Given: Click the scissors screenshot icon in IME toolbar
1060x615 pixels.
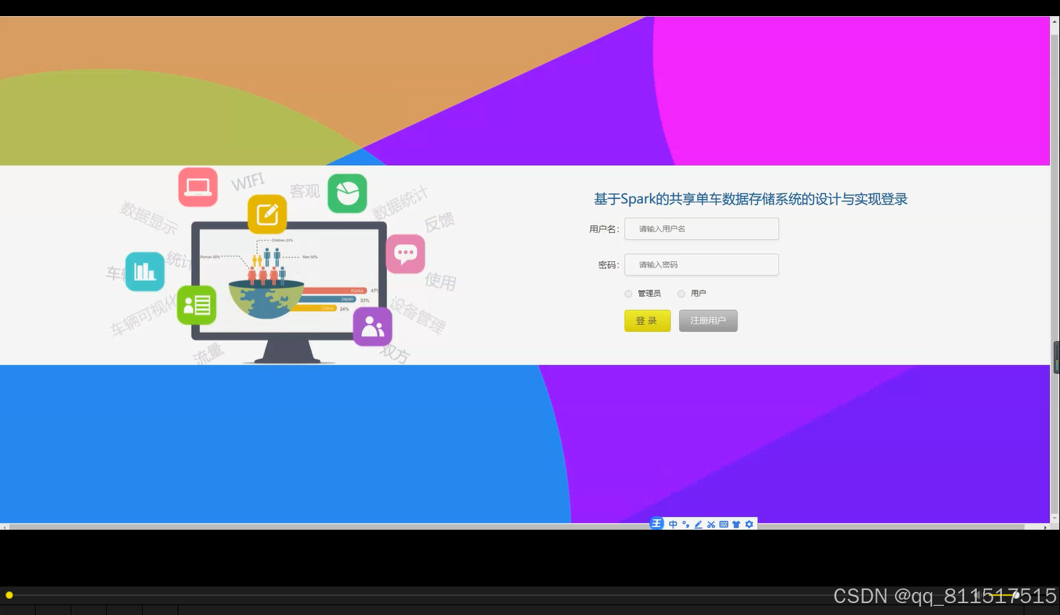Looking at the screenshot, I should click(711, 524).
